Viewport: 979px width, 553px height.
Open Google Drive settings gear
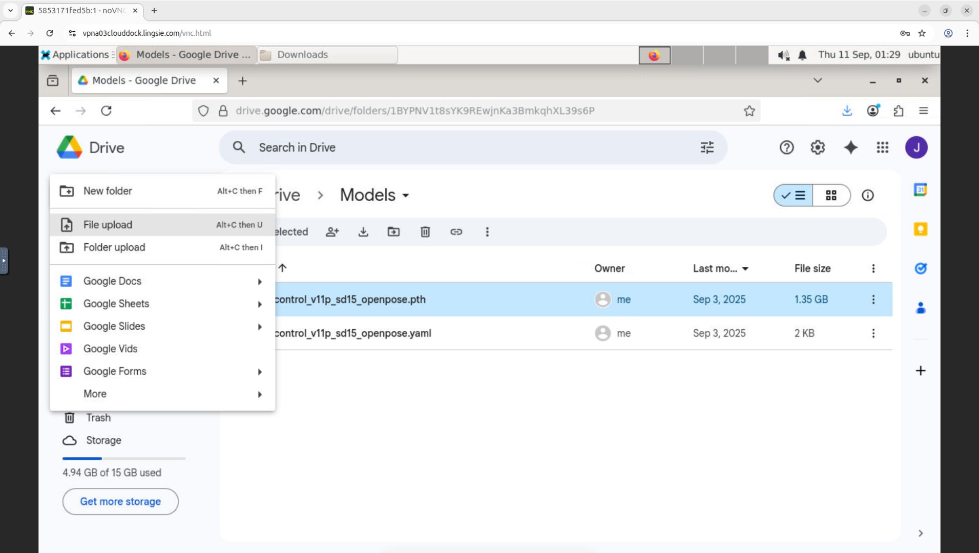pos(818,147)
